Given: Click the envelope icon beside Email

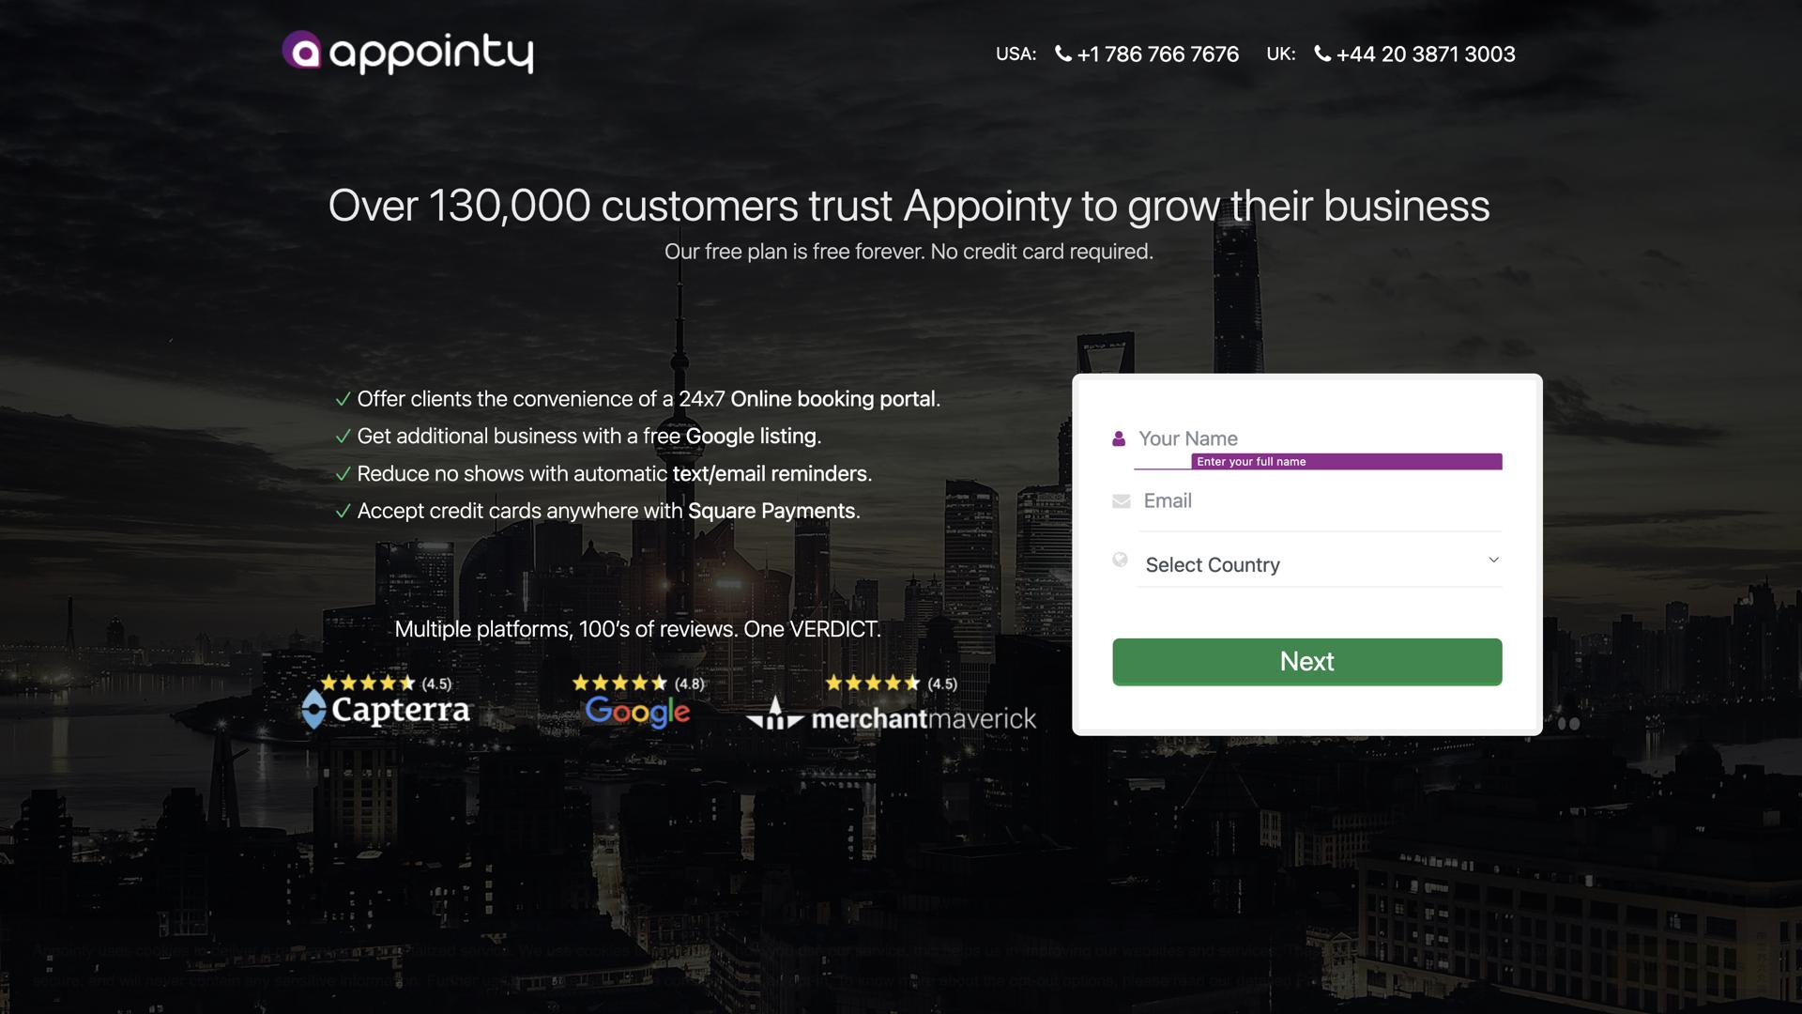Looking at the screenshot, I should 1121,501.
